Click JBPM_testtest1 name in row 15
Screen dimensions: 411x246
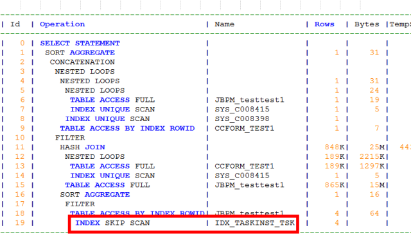coord(249,185)
